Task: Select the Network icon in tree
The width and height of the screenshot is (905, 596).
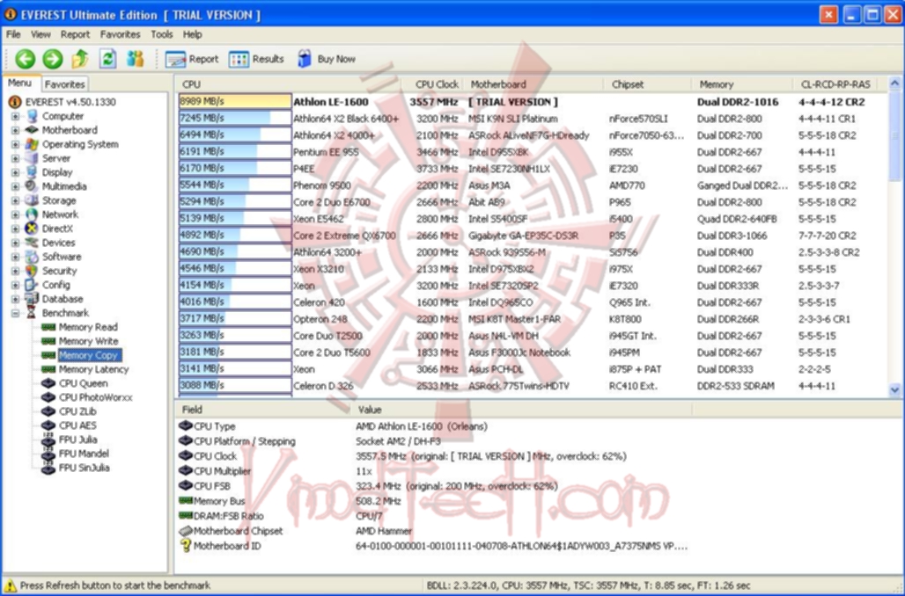Action: [x=32, y=214]
